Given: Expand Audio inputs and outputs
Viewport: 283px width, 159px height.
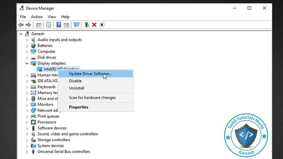Looking at the screenshot, I should (27, 40).
